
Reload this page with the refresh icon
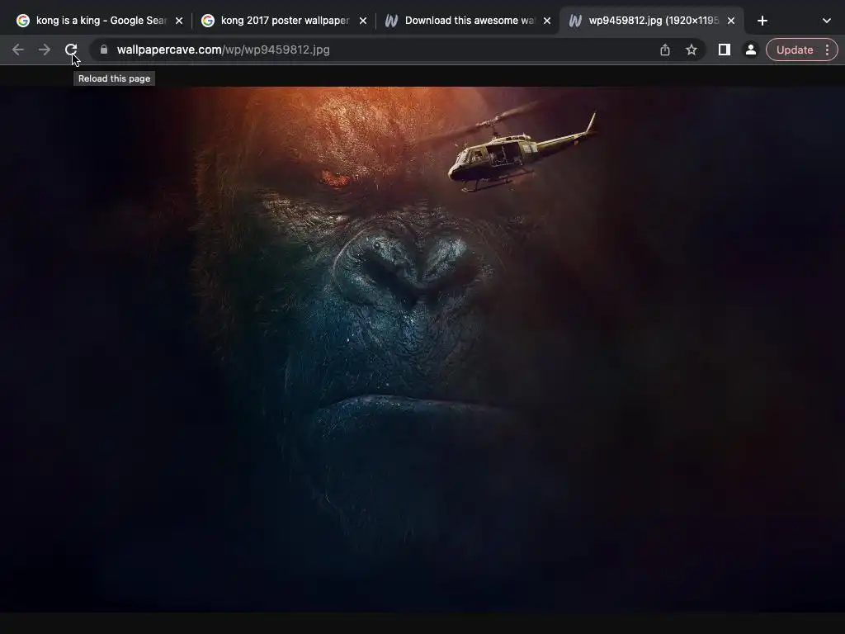[71, 50]
